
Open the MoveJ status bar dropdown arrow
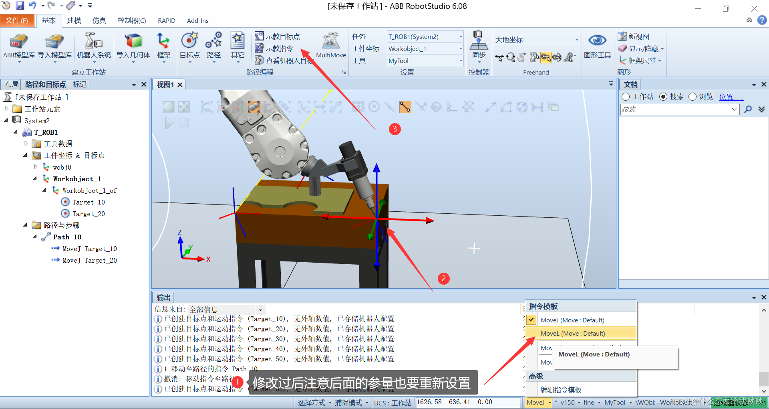550,403
